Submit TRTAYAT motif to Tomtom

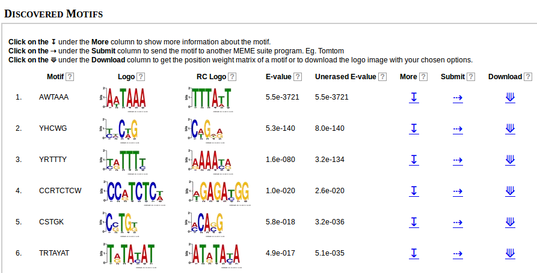(x=458, y=254)
